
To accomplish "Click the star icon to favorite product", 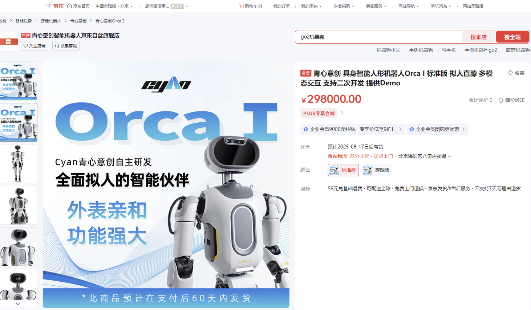I will [x=510, y=73].
